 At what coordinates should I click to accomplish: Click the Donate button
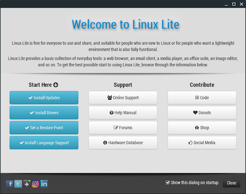pyautogui.click(x=202, y=113)
